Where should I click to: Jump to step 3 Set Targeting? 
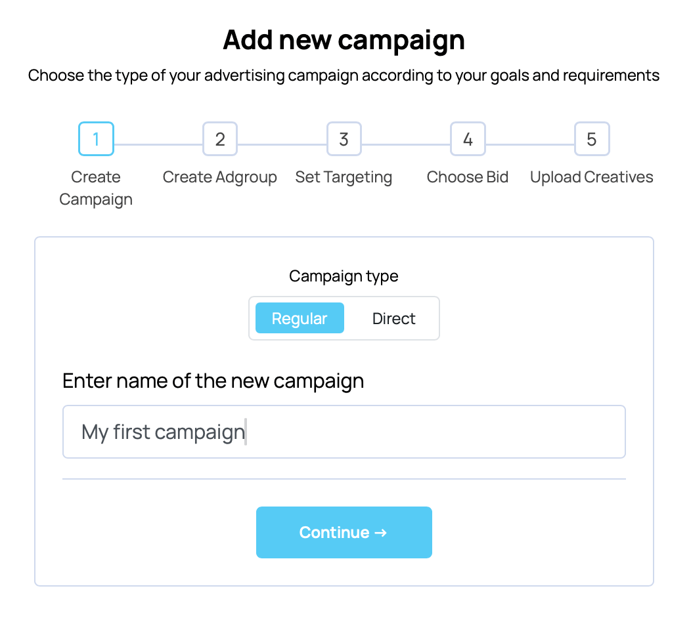click(344, 138)
